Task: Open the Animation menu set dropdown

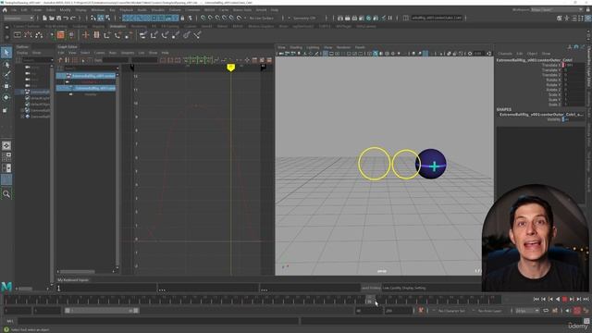Action: tap(18, 18)
